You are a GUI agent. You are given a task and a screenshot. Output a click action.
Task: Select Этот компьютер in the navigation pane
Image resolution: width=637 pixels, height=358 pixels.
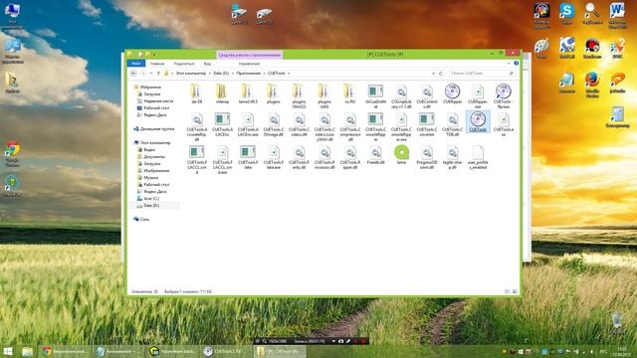point(155,143)
